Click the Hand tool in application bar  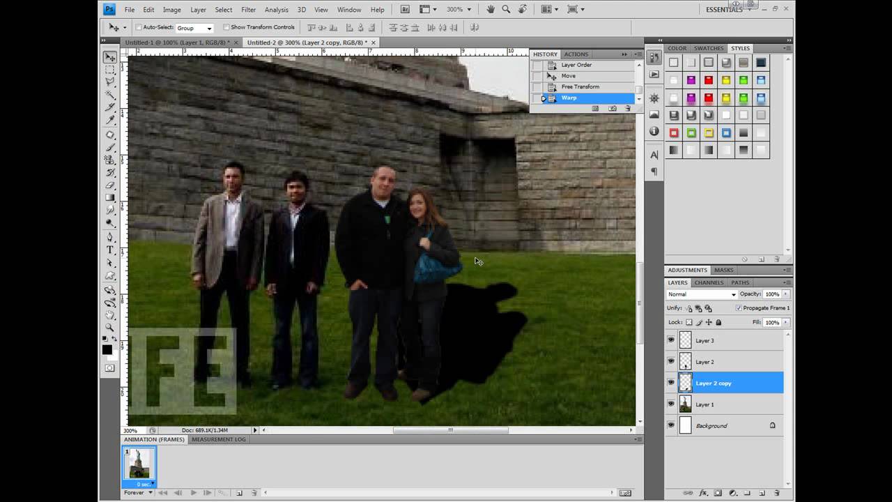[x=491, y=9]
